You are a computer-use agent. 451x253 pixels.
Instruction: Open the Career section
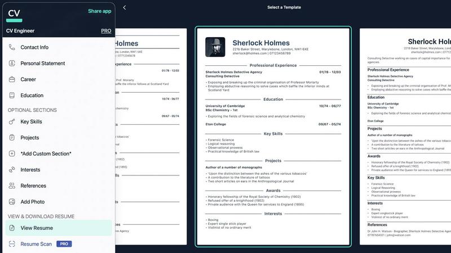pos(59,79)
